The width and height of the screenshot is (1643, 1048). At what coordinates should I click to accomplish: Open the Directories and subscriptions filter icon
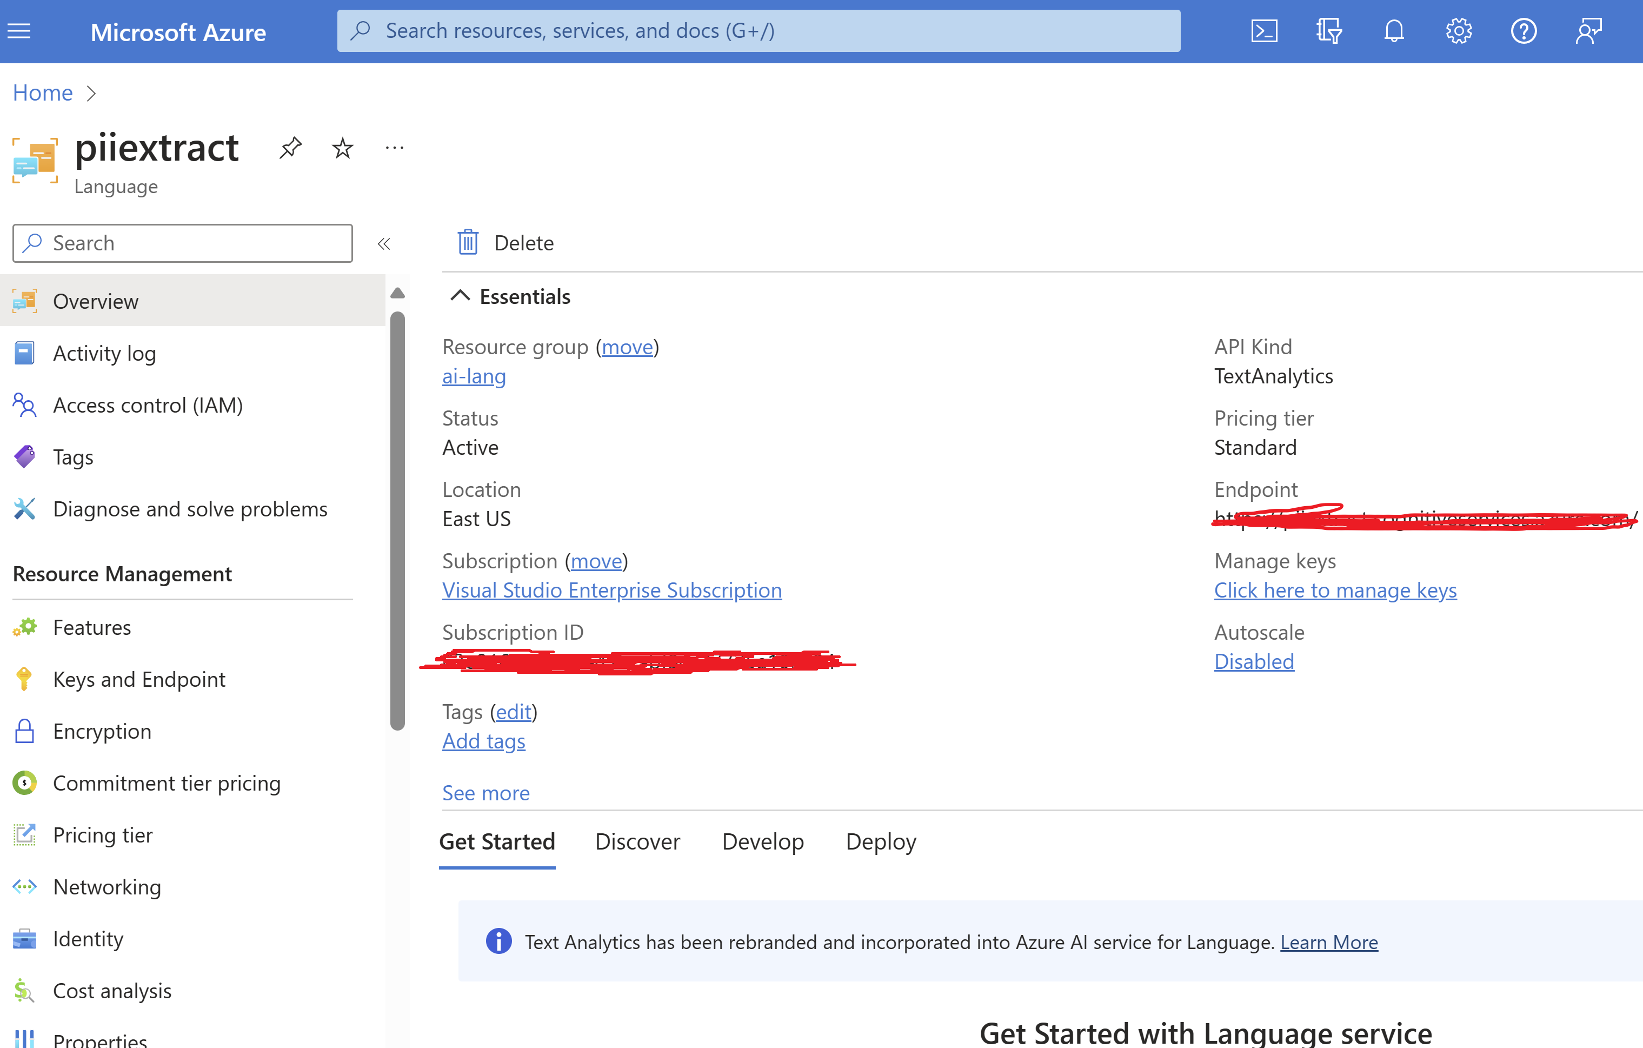(1328, 31)
